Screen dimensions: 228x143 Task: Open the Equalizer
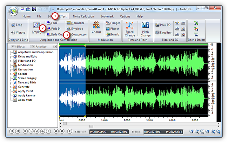(163, 33)
